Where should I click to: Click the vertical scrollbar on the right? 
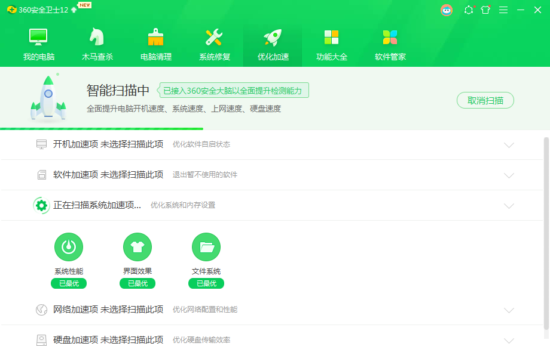pyautogui.click(x=546, y=233)
